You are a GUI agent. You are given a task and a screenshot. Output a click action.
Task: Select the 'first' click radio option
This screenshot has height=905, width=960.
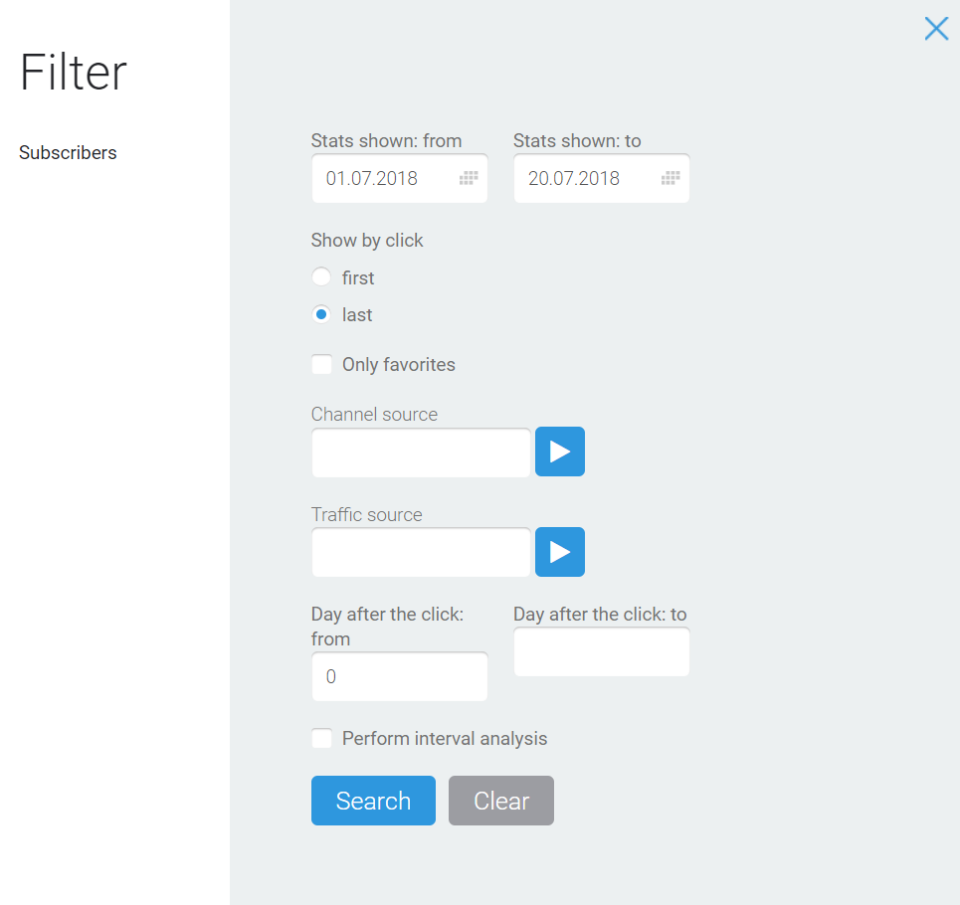tap(321, 277)
